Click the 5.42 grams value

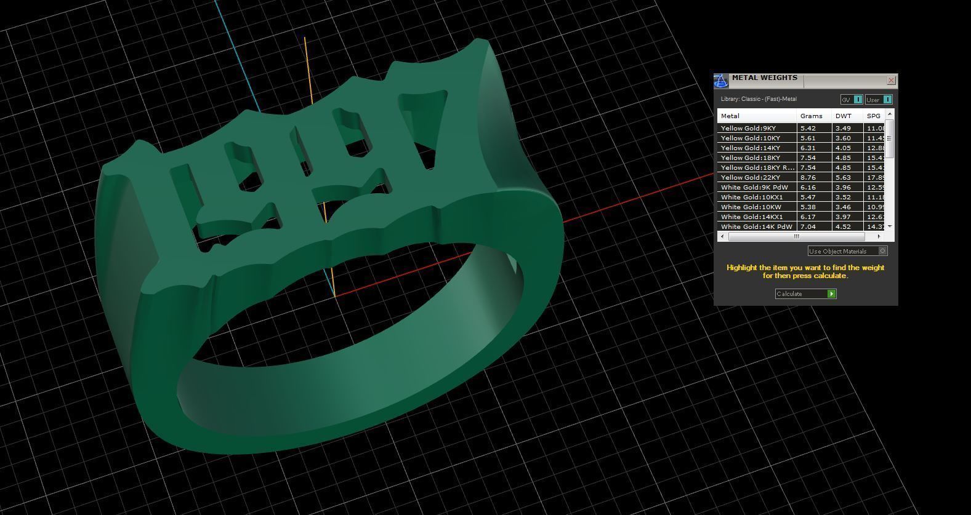[x=808, y=128]
